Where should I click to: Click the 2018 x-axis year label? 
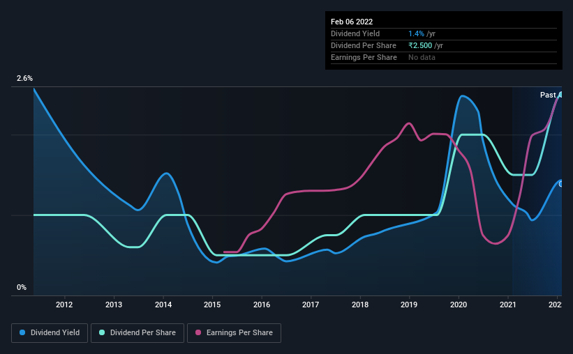click(x=360, y=305)
